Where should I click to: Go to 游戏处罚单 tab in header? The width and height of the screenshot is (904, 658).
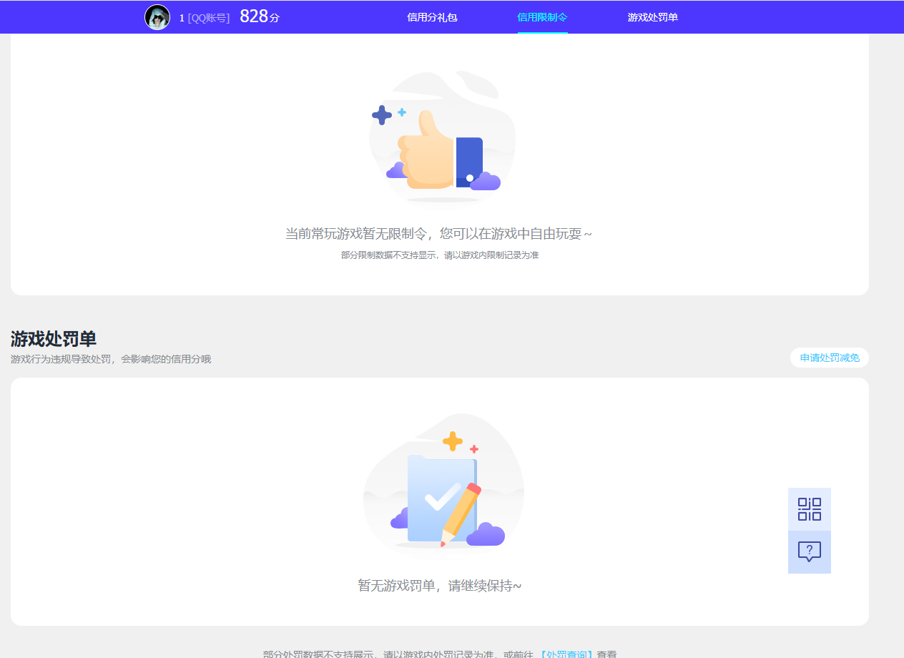[x=653, y=17]
